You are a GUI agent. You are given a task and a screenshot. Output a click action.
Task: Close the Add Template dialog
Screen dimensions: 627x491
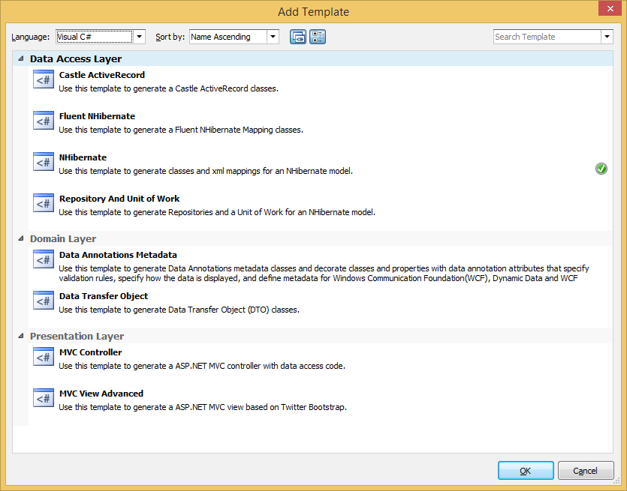(610, 8)
